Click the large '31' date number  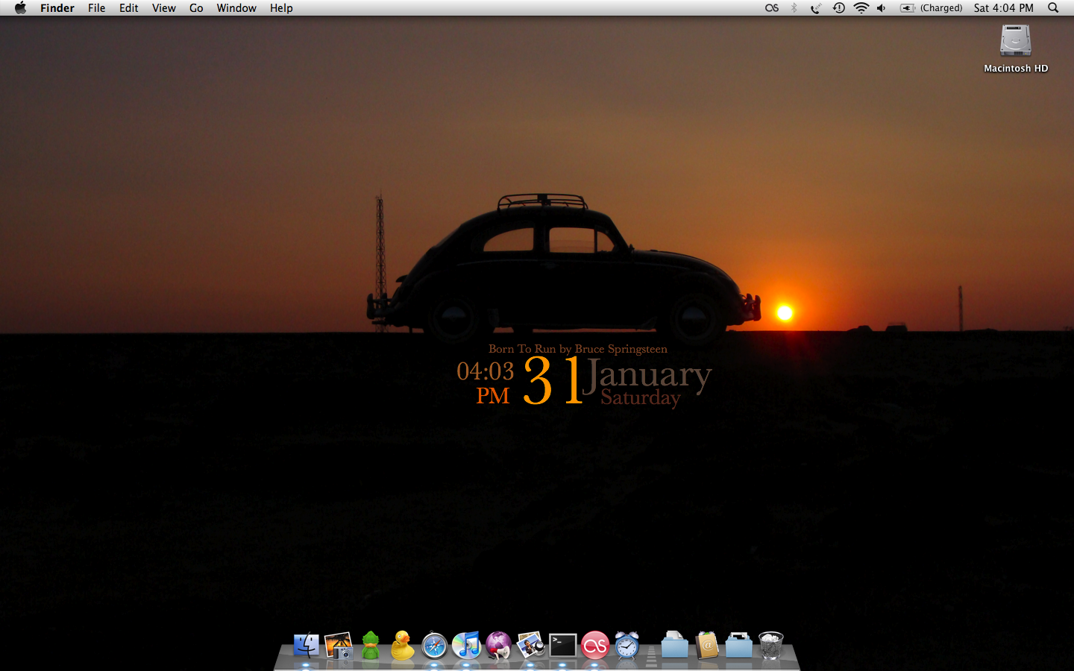(553, 380)
